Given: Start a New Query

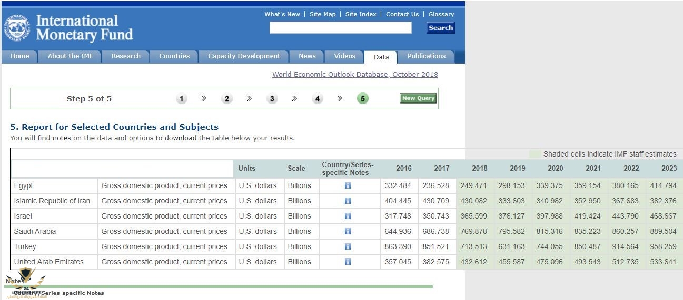Looking at the screenshot, I should (418, 98).
